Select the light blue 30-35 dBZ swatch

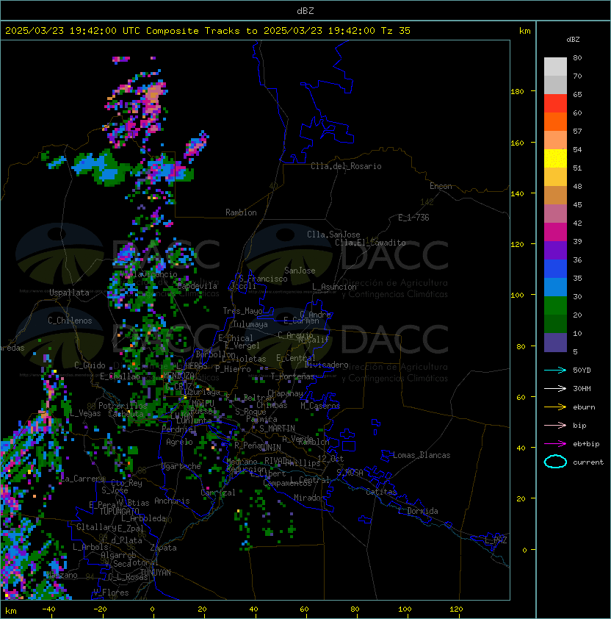555,287
